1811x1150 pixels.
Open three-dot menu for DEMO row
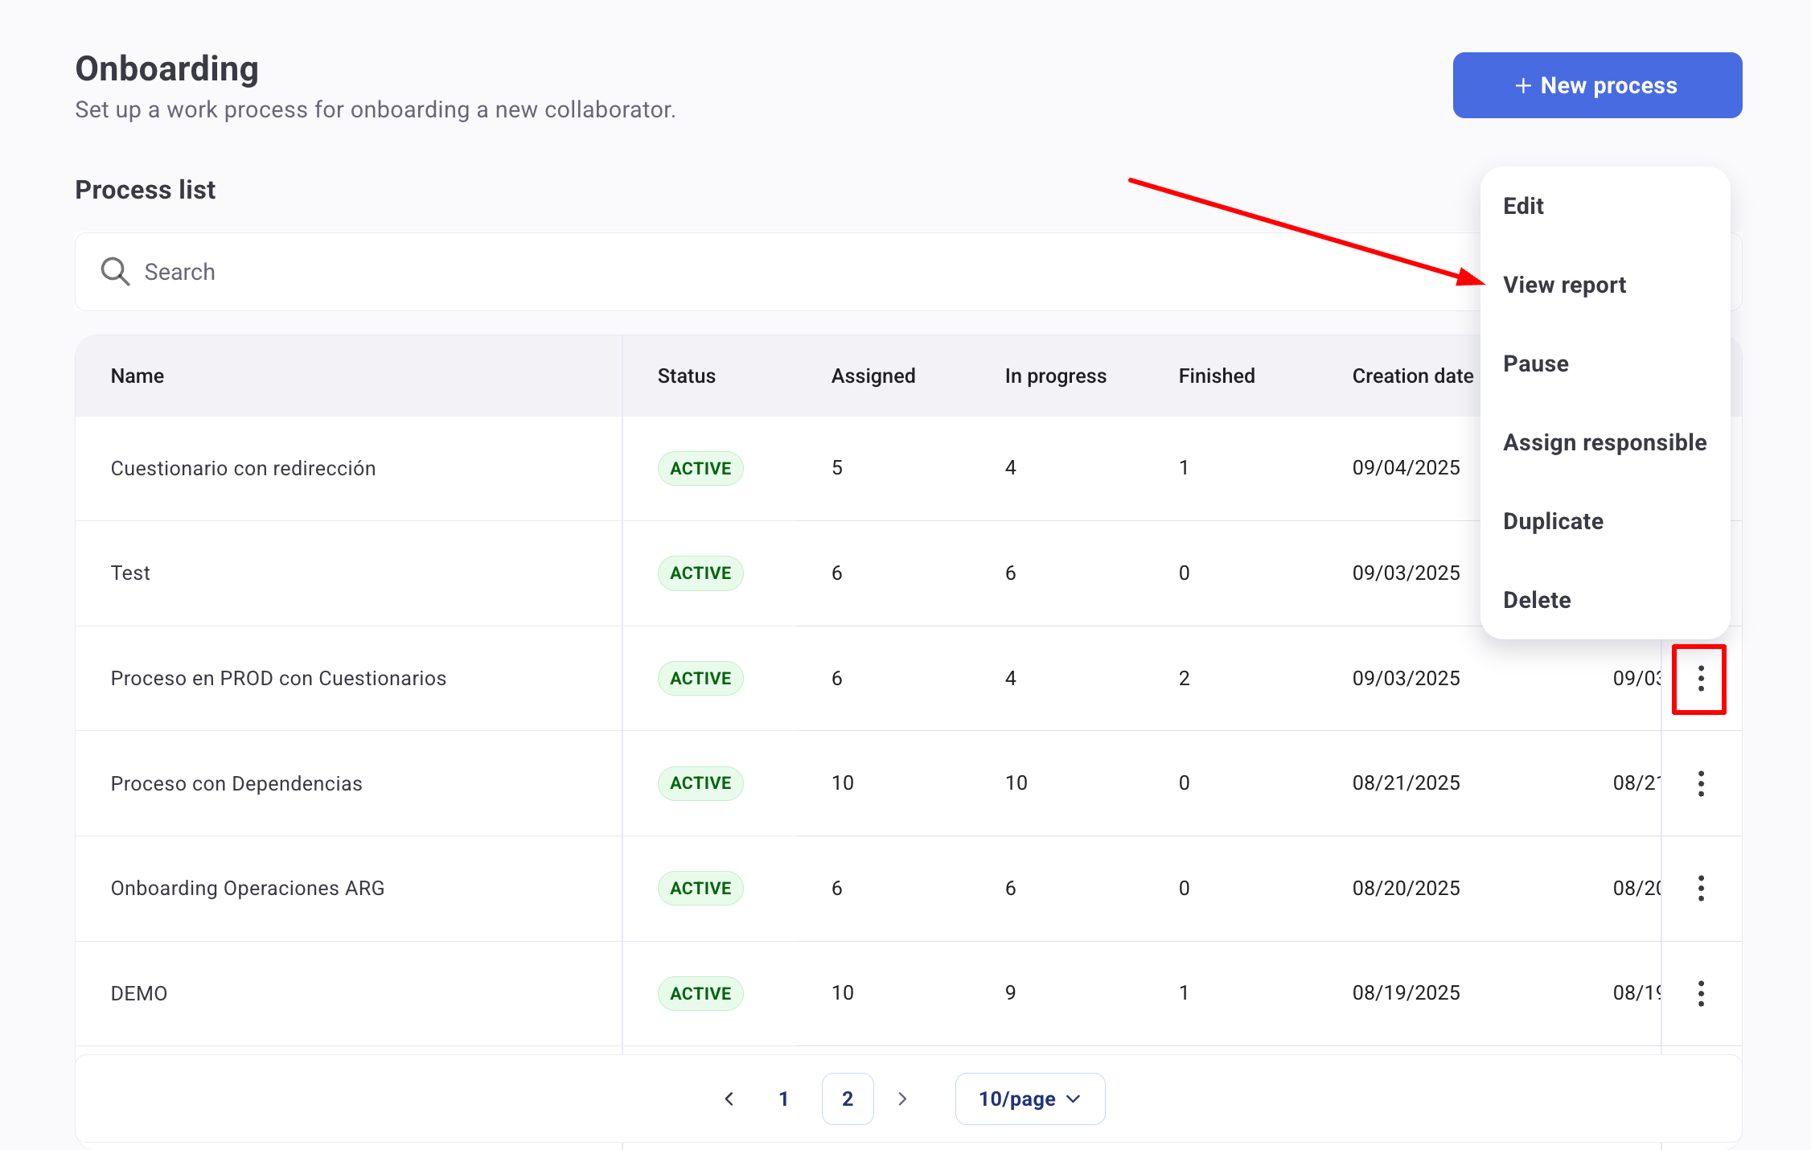click(x=1700, y=993)
